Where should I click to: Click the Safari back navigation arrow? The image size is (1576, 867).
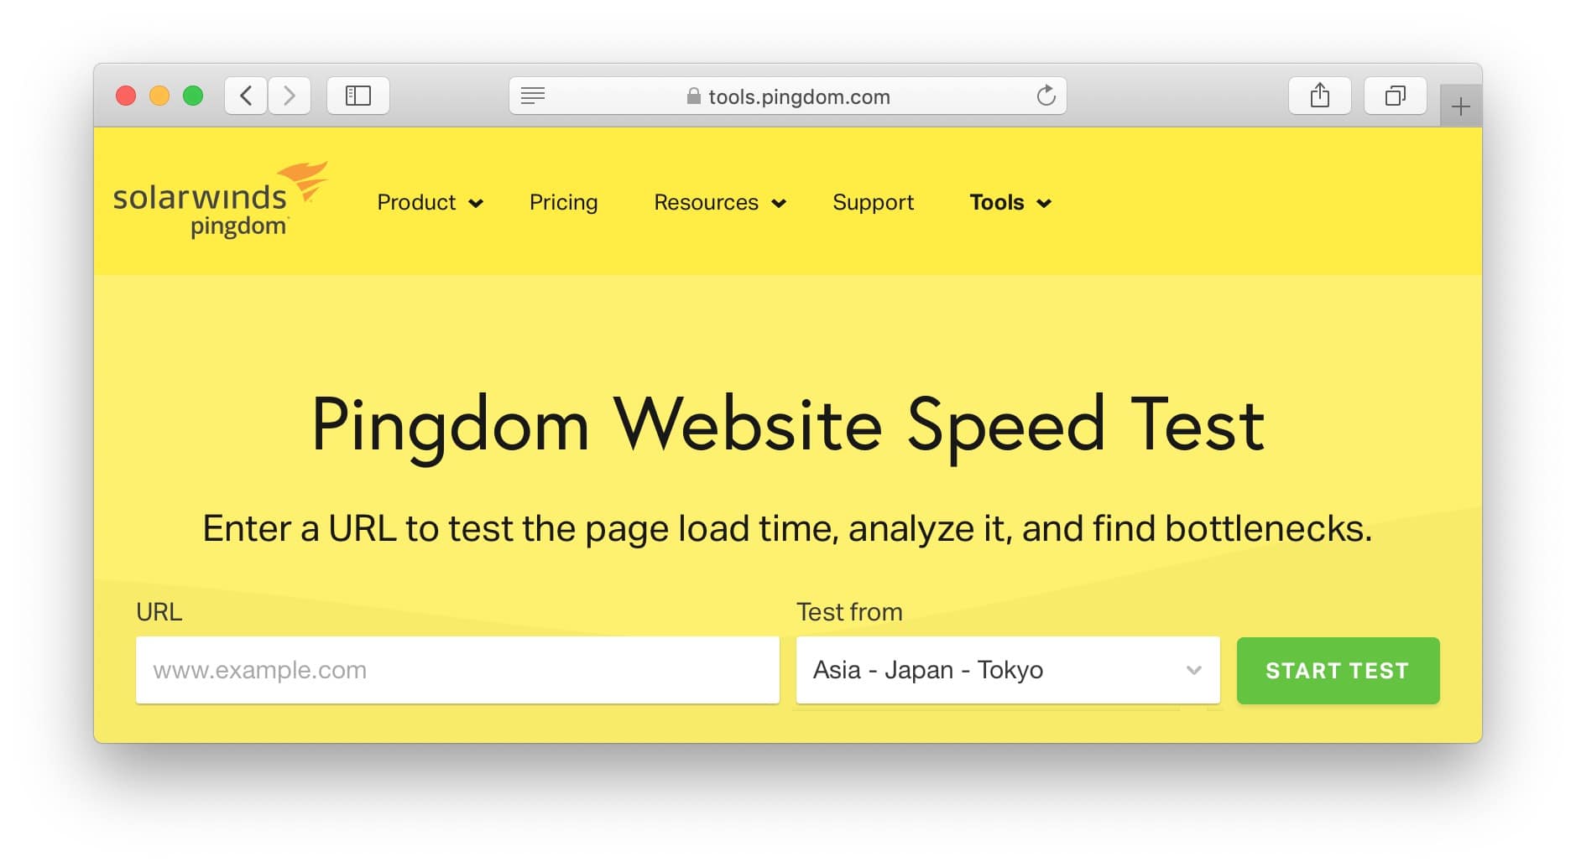click(x=245, y=96)
